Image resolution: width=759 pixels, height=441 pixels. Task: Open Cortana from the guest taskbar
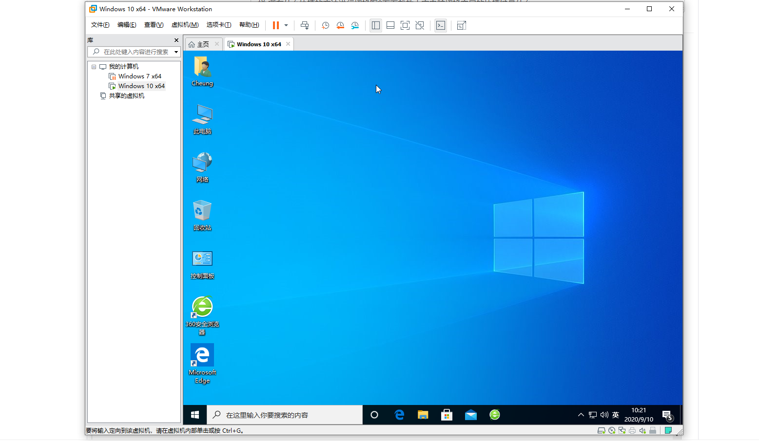374,415
